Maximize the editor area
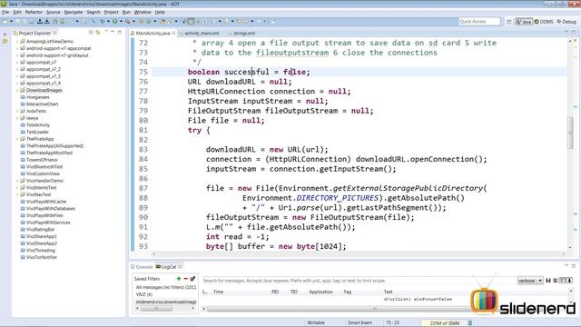This screenshot has width=581, height=327. (x=573, y=33)
